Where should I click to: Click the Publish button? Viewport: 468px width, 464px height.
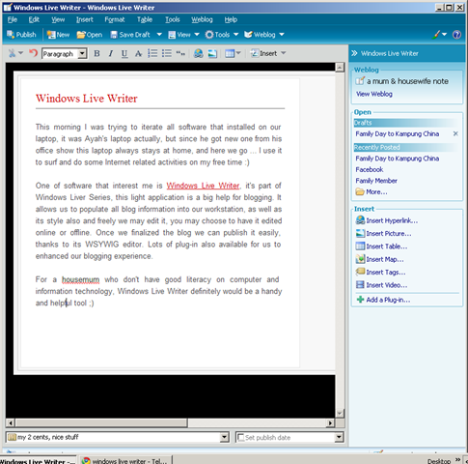(x=21, y=35)
